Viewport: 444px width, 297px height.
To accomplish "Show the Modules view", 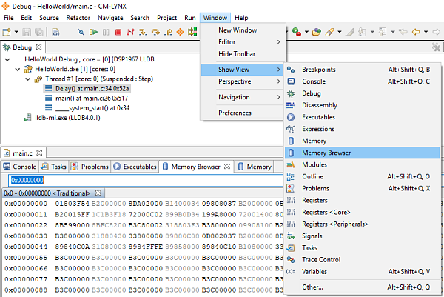I will coord(363,164).
